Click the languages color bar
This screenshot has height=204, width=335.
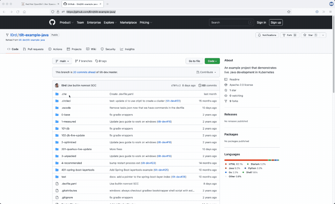[x=252, y=160]
